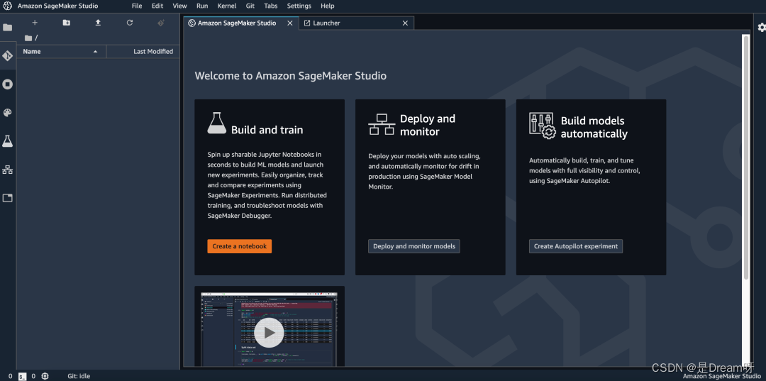Screen dimensions: 766x381
Task: Click the terminal count icon in status bar
Action: click(x=23, y=376)
